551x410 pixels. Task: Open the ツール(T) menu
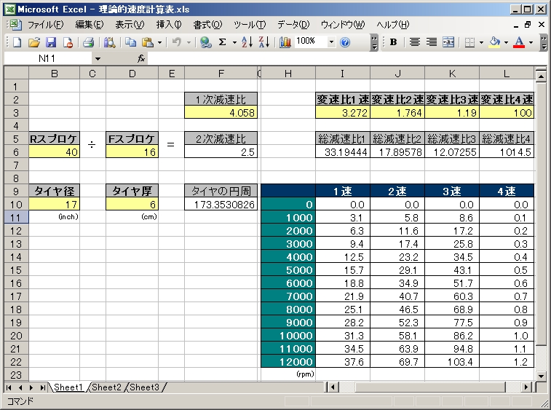point(250,25)
